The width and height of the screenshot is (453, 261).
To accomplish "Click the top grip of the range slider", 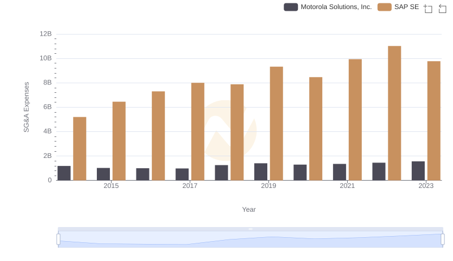I will (250, 229).
